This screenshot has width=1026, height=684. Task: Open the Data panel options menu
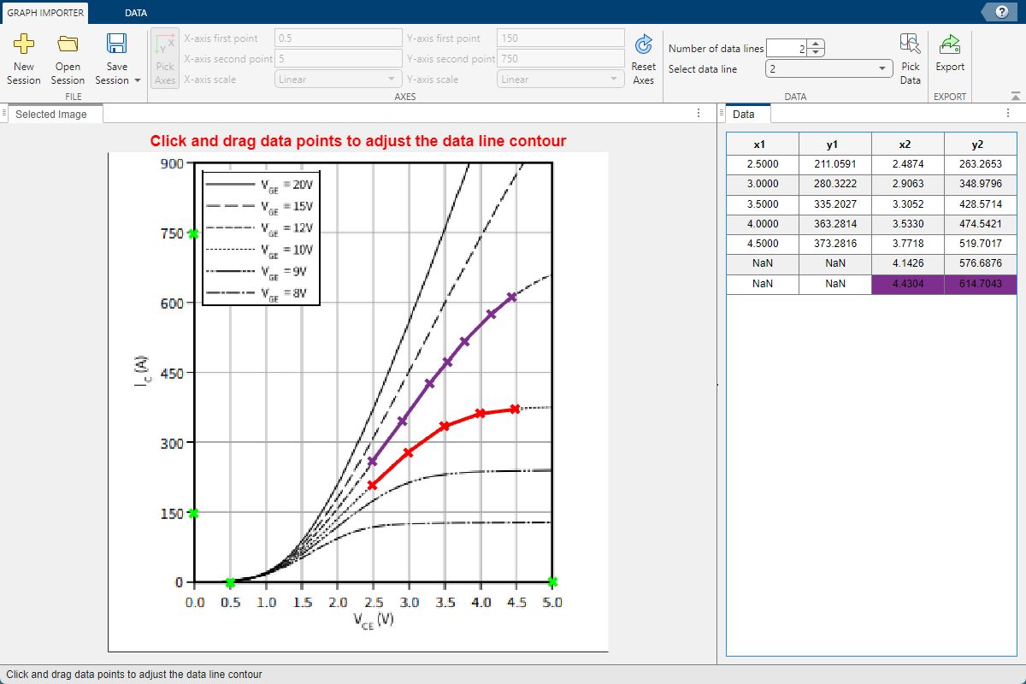[1007, 114]
